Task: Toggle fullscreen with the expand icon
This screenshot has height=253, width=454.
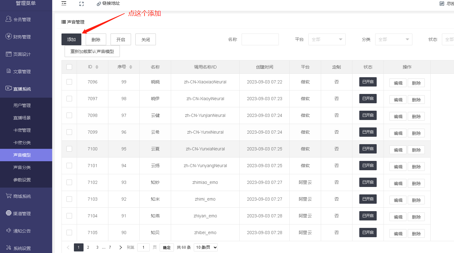Action: tap(81, 4)
